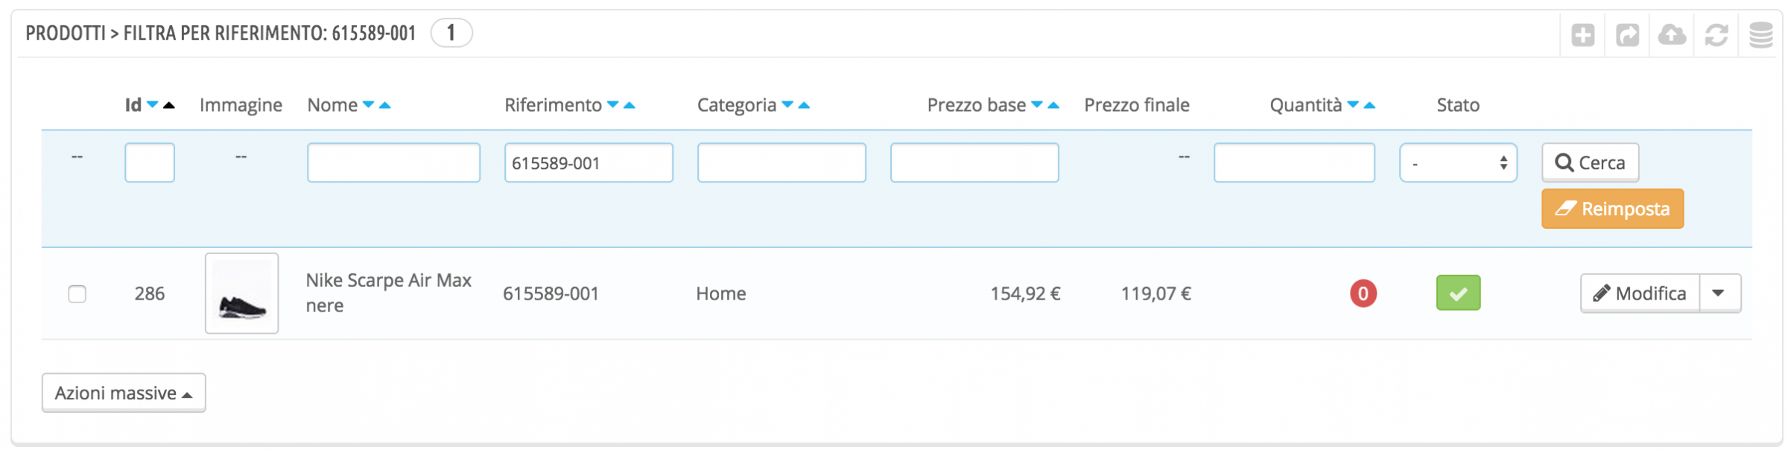Open Stato filter dropdown

coord(1458,162)
